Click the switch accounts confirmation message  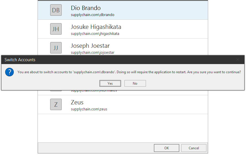(129, 72)
